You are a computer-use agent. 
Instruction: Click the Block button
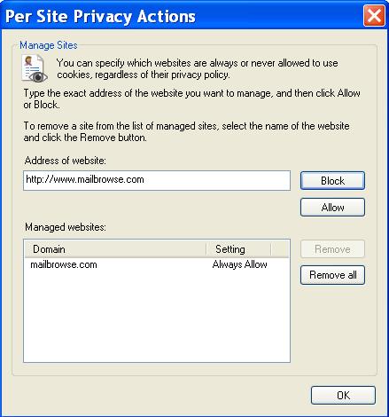coord(332,180)
